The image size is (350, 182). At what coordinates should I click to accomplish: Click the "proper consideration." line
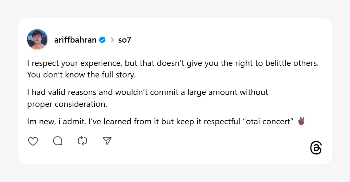point(67,104)
